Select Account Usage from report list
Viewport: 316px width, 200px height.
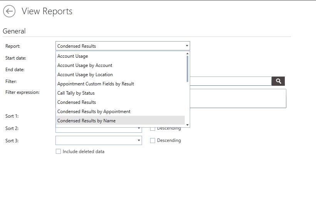(120, 56)
